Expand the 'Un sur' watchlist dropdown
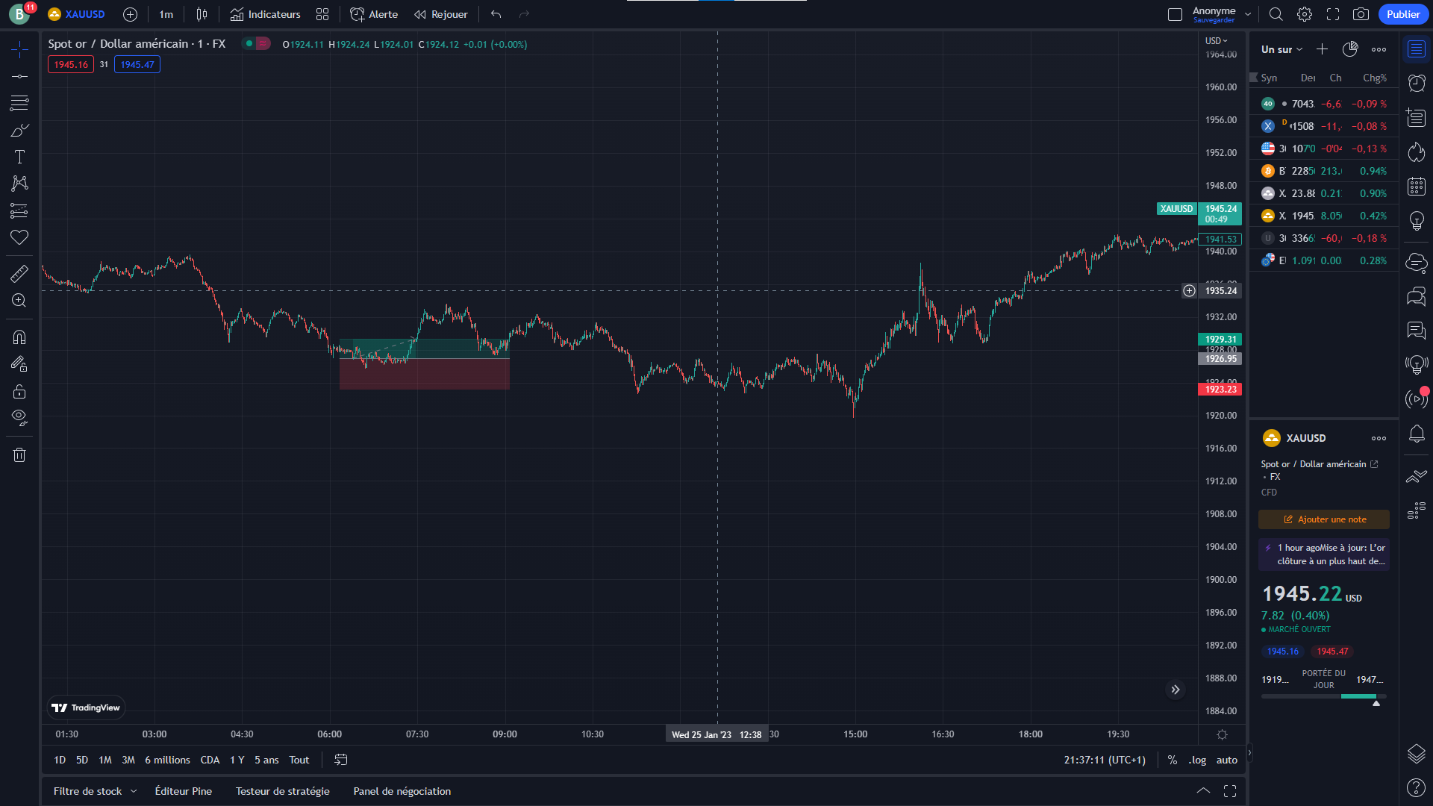 click(1281, 49)
